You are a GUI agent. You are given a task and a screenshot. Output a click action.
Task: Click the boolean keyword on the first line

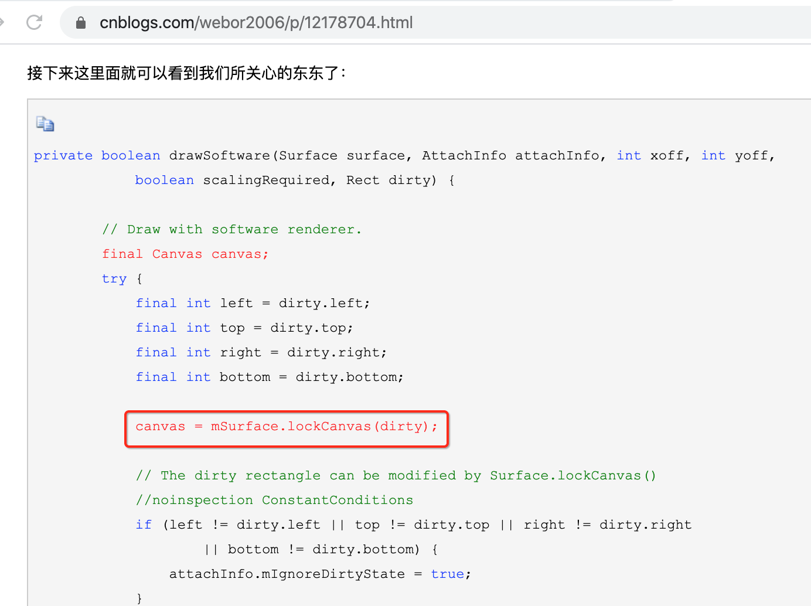pos(130,155)
